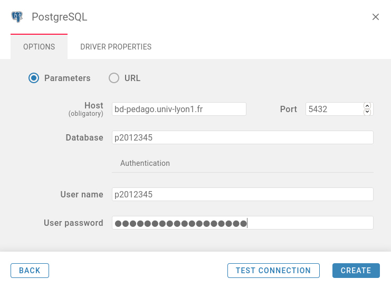391x289 pixels.
Task: Click the URL radio label text
Action: [x=132, y=78]
